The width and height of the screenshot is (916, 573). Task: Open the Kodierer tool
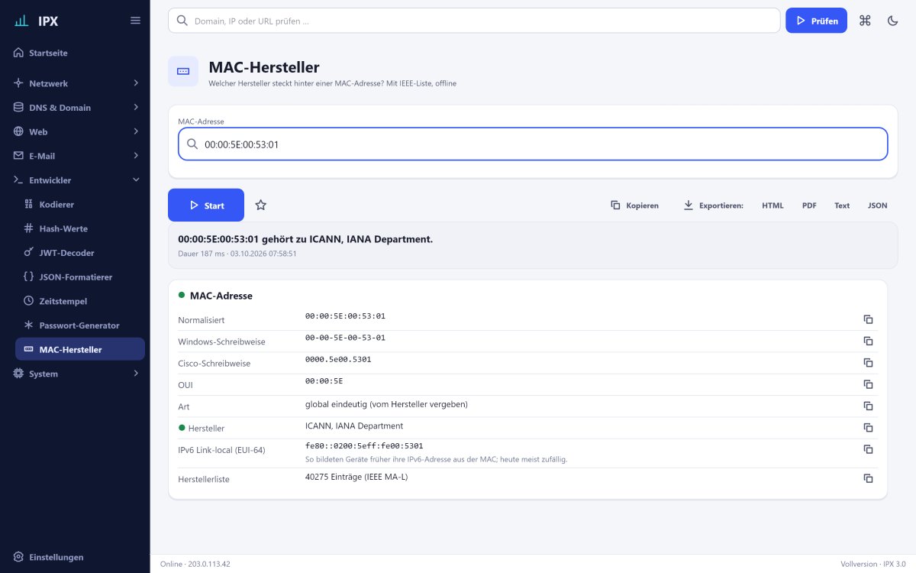pyautogui.click(x=80, y=204)
